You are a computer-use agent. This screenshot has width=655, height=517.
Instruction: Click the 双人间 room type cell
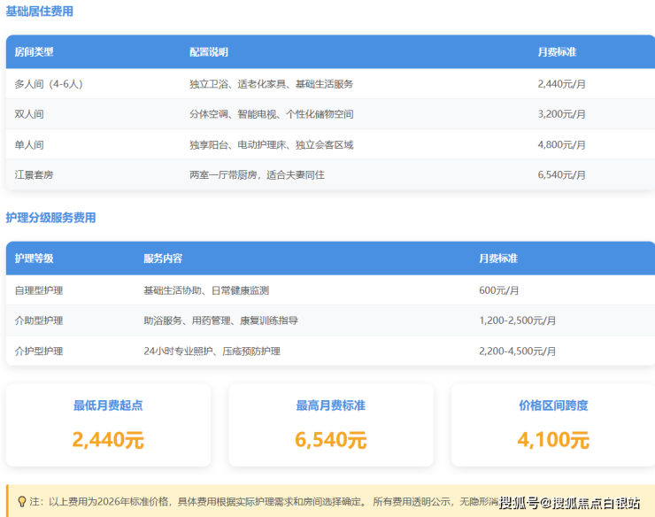pyautogui.click(x=29, y=114)
